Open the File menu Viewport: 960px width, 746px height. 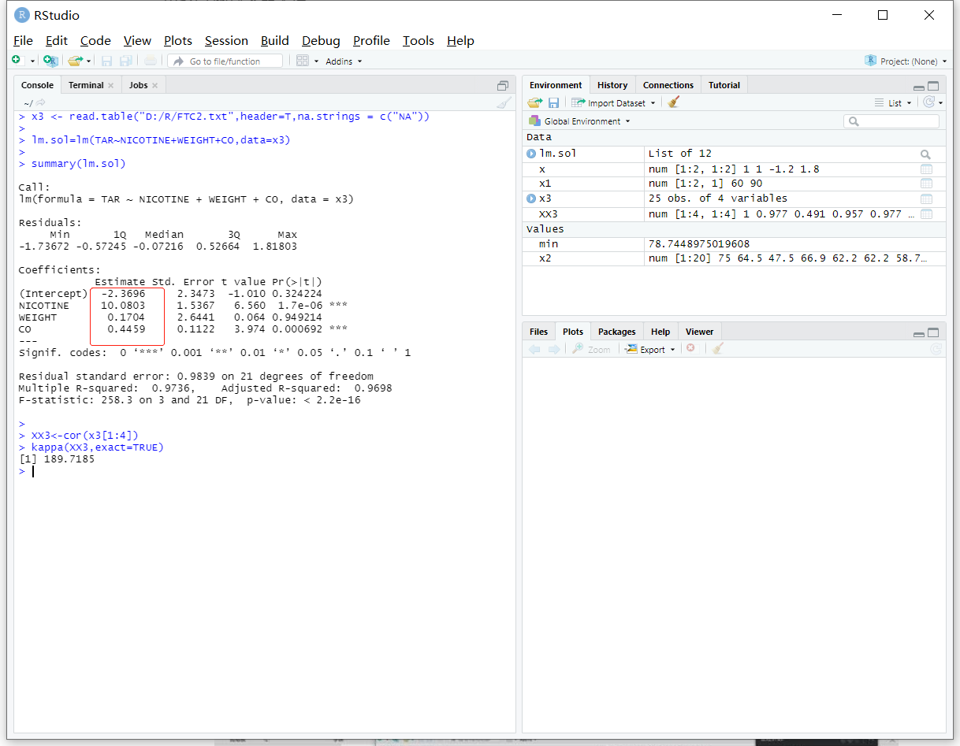pos(23,40)
